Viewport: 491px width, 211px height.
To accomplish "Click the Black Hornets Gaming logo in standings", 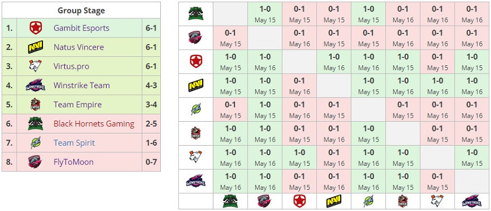I will (35, 124).
